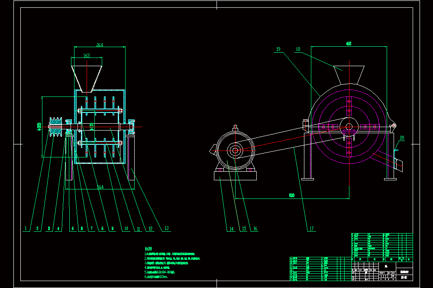Pick balloon number 15 under the motor
This screenshot has height=288, width=433.
(244, 228)
